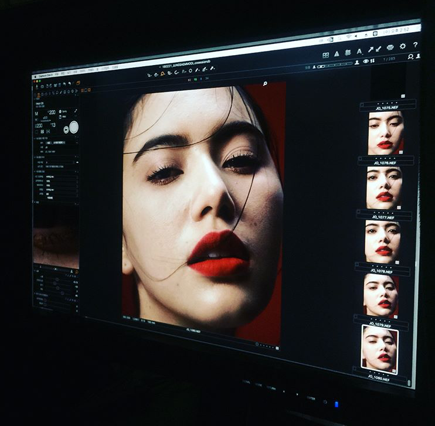Click the JO_1080.NEF label below main image

click(194, 330)
